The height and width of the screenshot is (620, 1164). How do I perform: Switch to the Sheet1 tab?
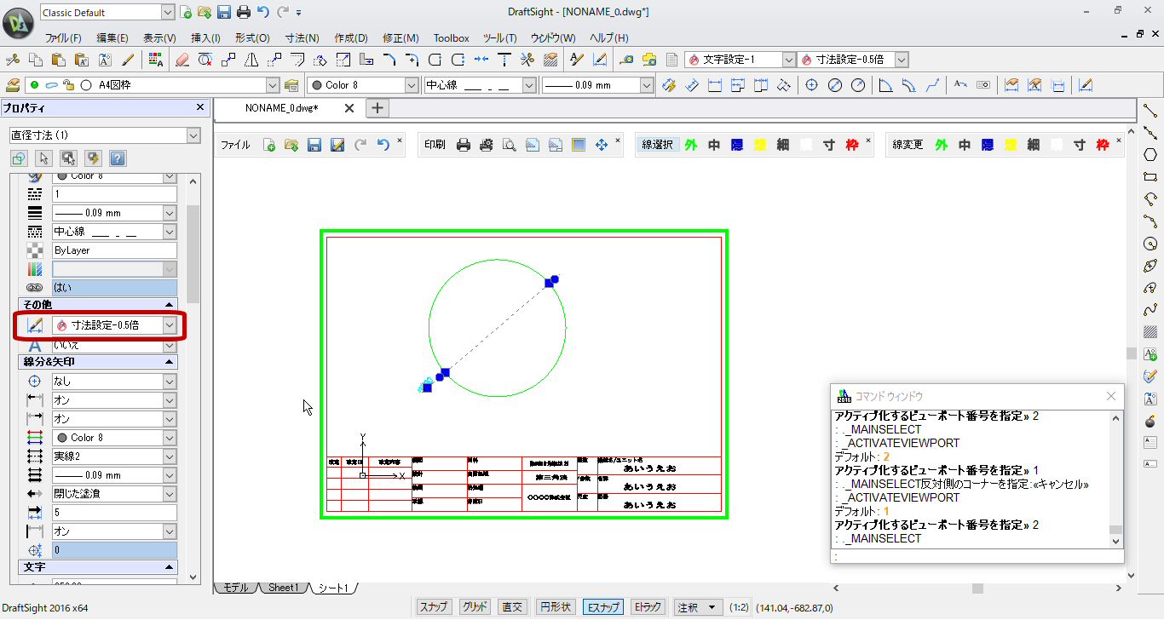pos(284,588)
